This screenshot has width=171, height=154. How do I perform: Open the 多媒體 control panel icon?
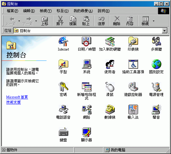tap(156, 42)
